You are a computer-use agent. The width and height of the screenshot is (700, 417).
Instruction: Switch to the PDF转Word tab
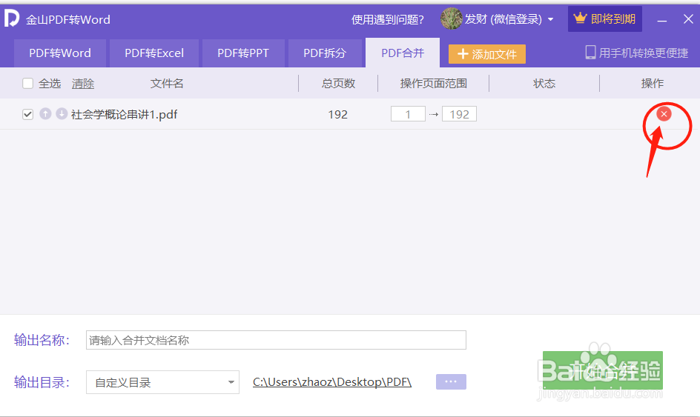[x=60, y=53]
